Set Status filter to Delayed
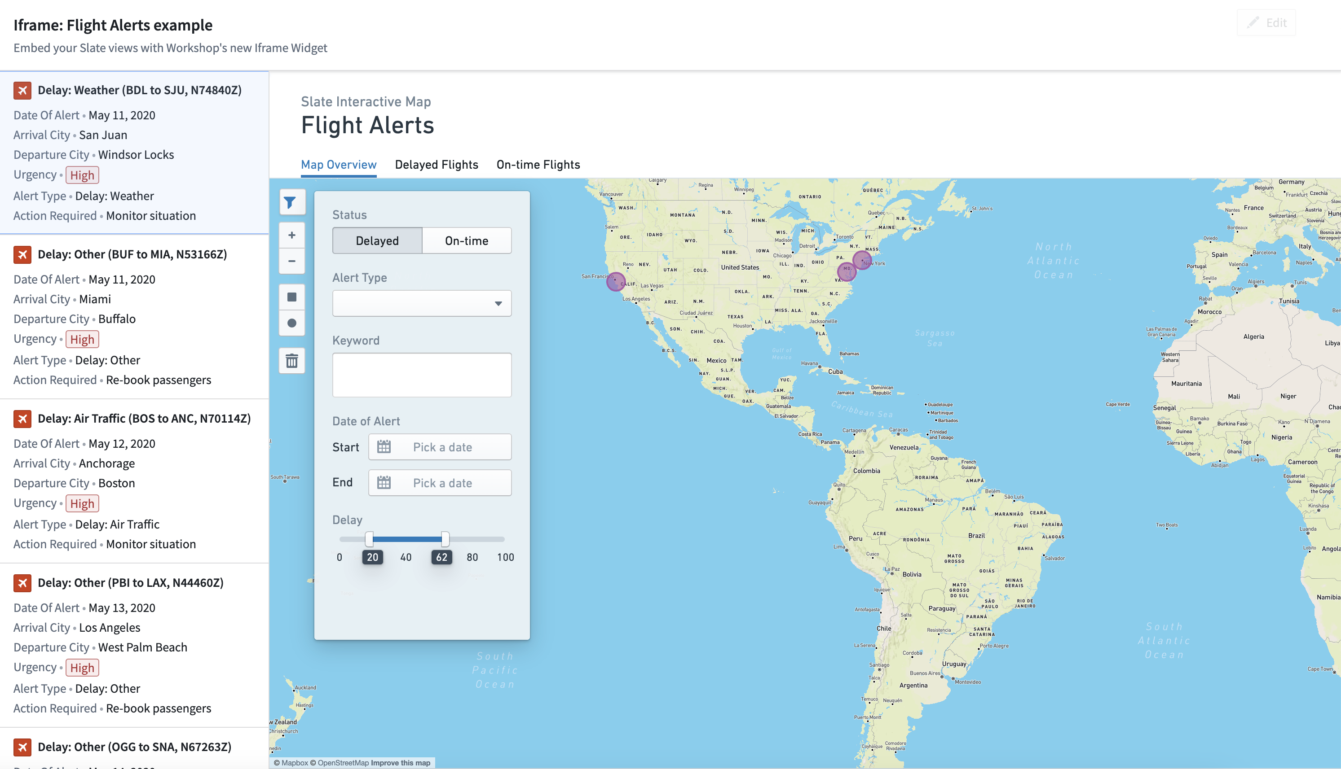 377,241
